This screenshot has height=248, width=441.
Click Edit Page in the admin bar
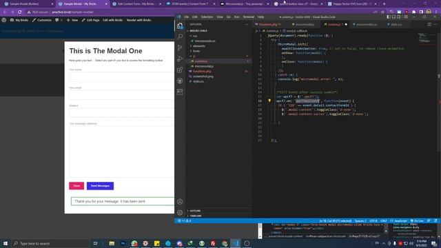point(90,20)
